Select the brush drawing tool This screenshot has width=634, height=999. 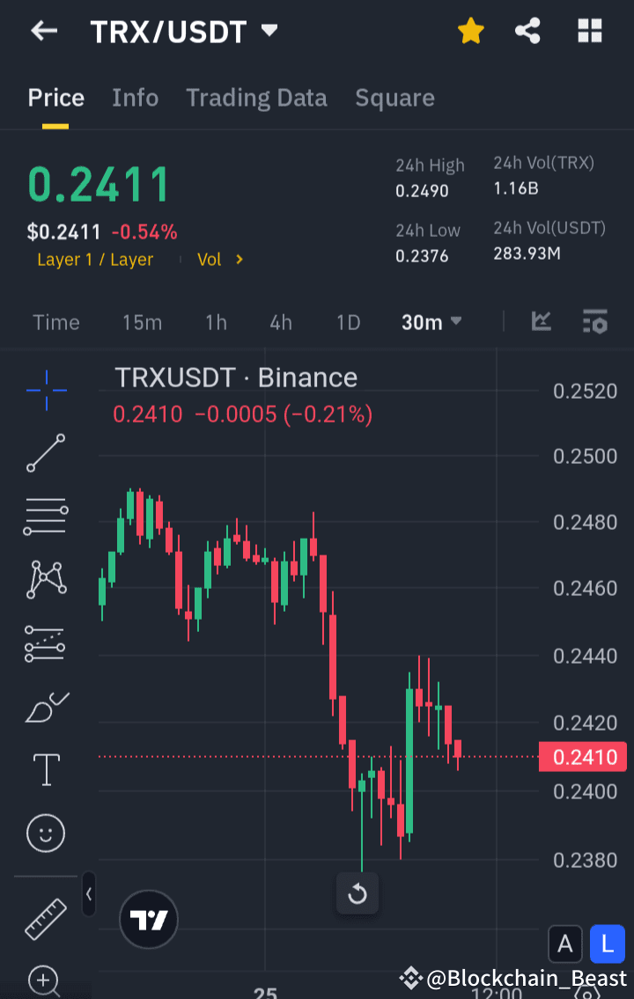[x=46, y=706]
